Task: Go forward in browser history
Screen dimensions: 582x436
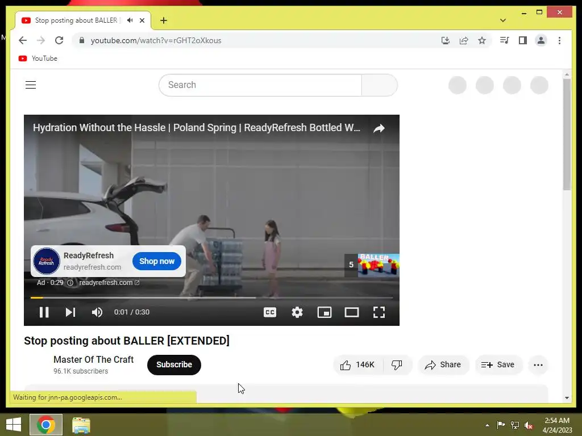Action: 41,40
